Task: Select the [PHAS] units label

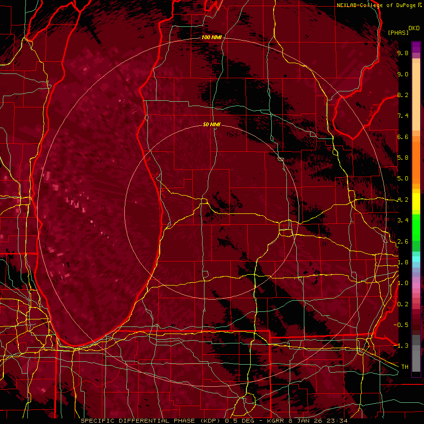Action: pos(398,33)
